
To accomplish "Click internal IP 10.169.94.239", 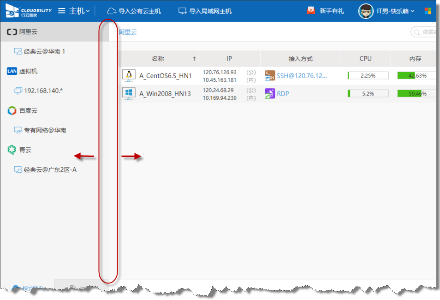I will [220, 98].
